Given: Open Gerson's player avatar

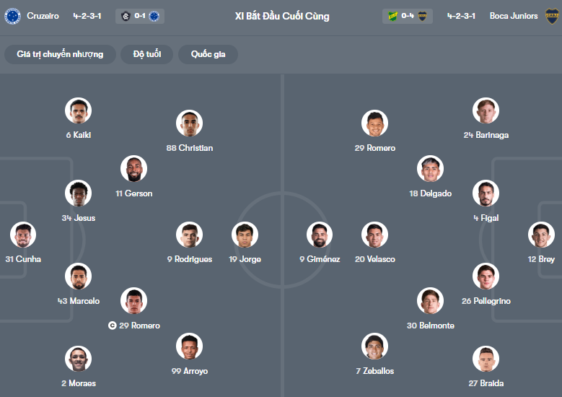Looking at the screenshot, I should coord(133,169).
